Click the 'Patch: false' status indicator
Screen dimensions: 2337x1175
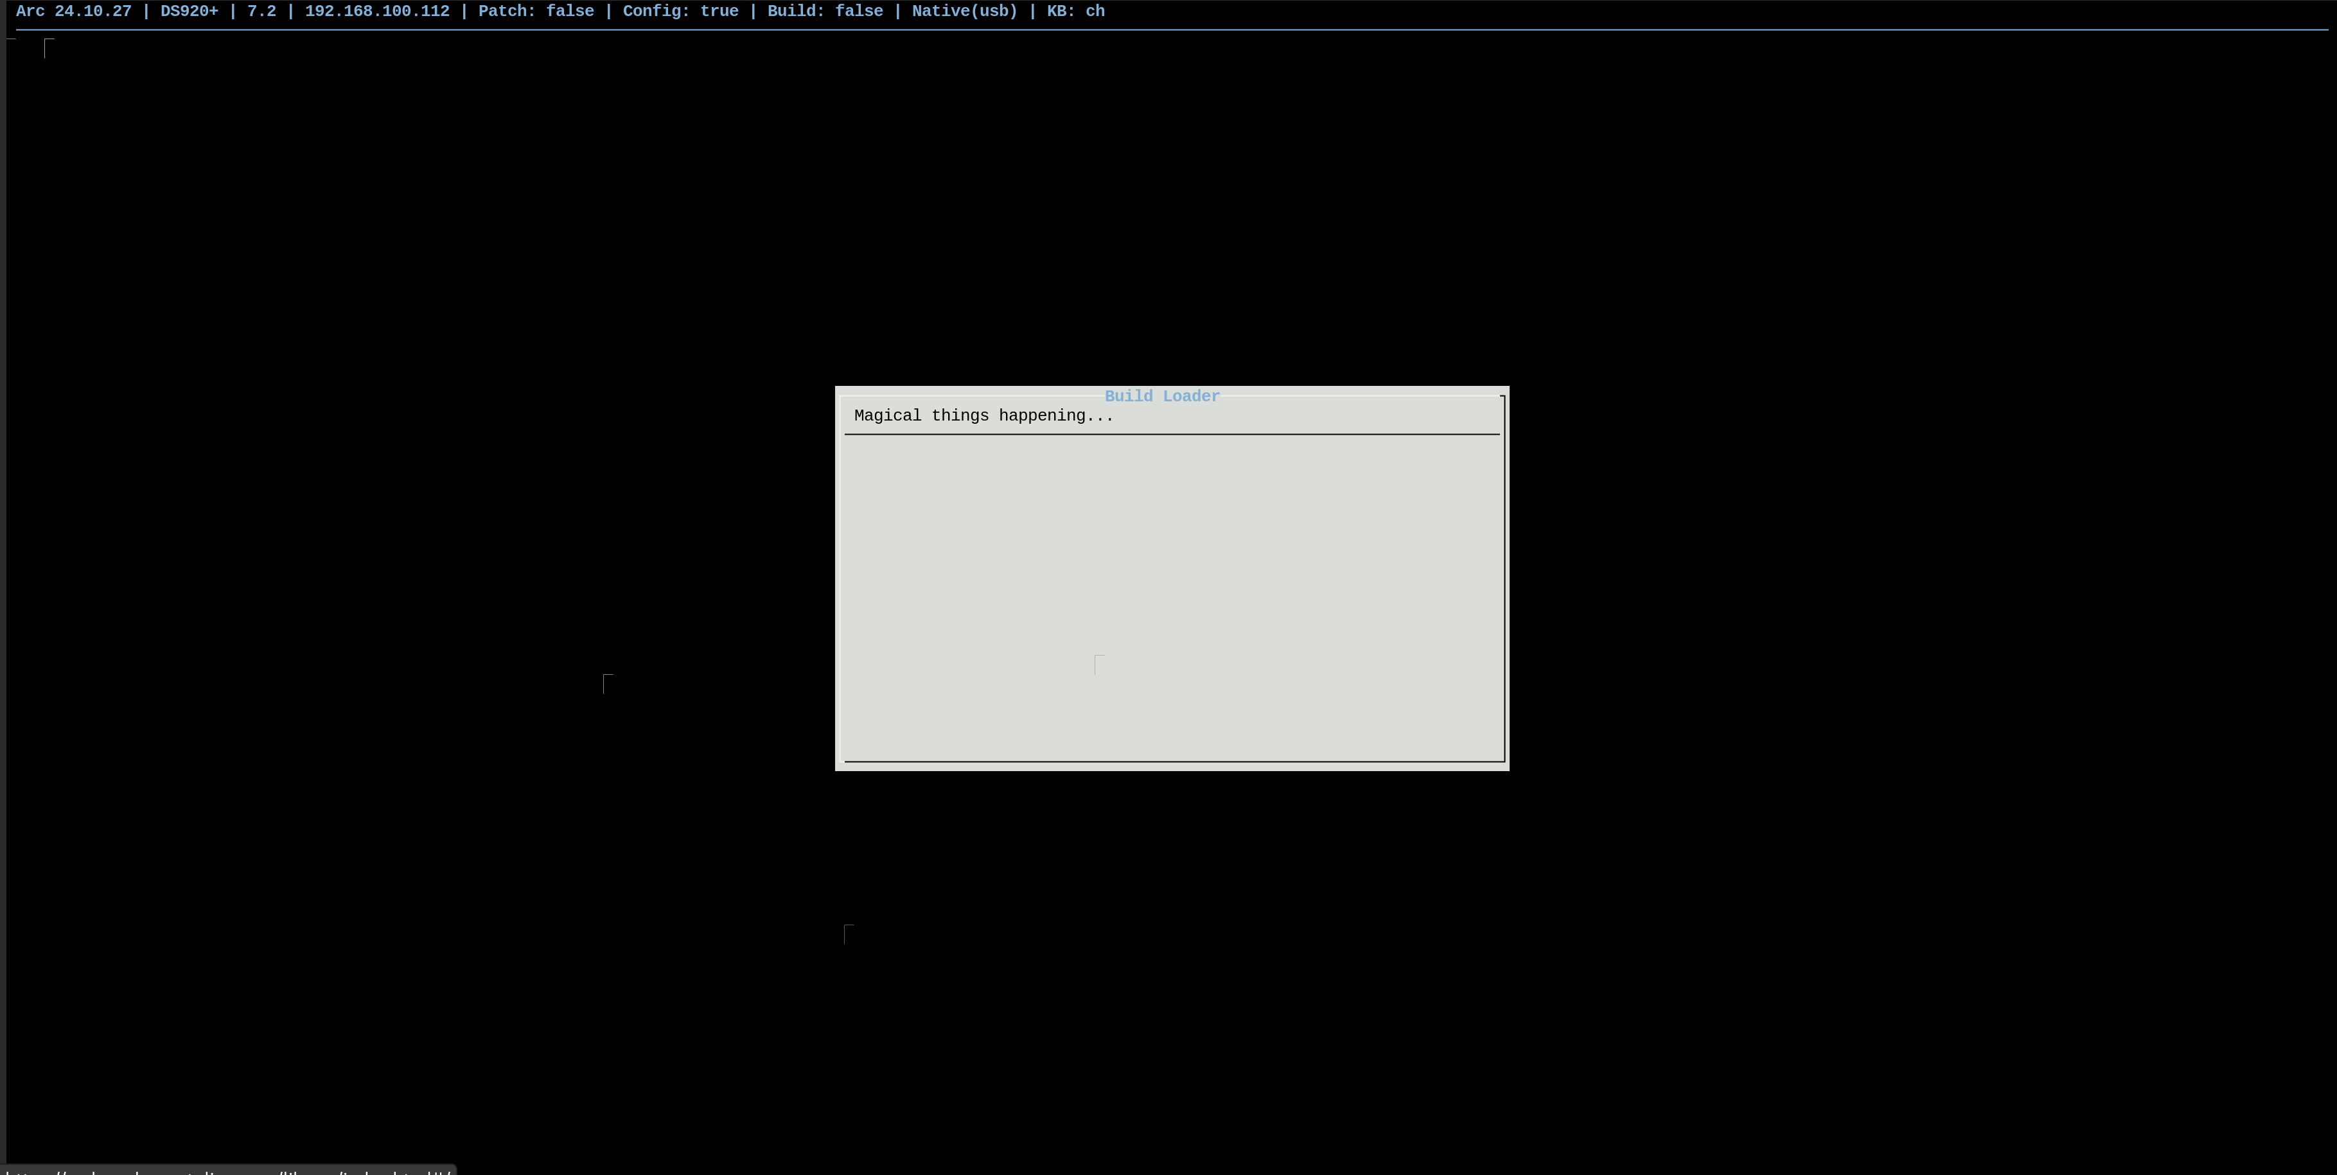pos(535,12)
